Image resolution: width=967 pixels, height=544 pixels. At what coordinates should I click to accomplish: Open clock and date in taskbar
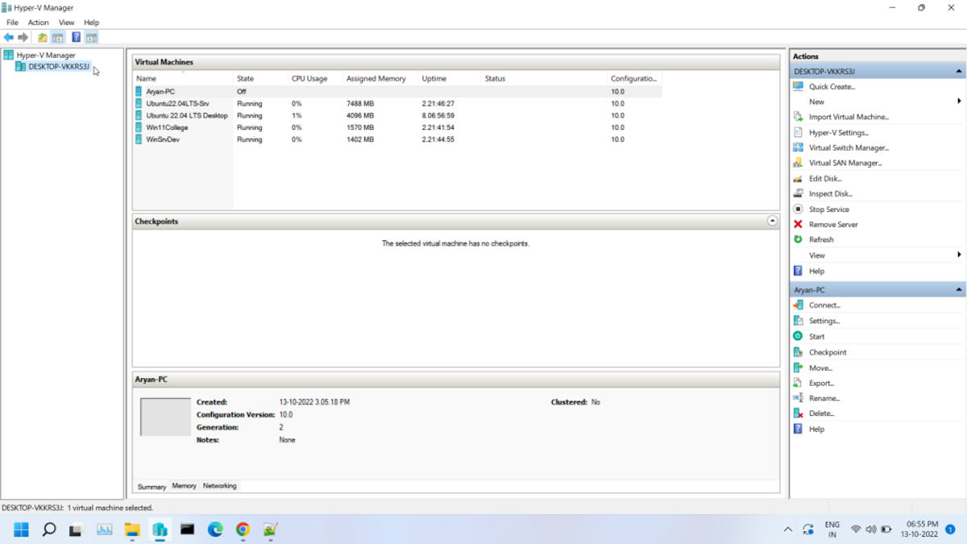click(x=919, y=529)
